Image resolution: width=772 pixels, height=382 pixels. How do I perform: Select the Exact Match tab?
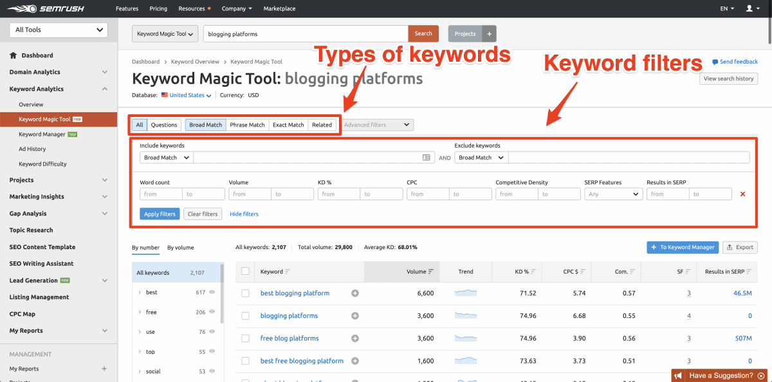point(288,125)
